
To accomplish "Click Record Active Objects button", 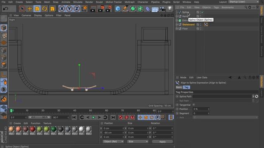I will click(x=121, y=118).
